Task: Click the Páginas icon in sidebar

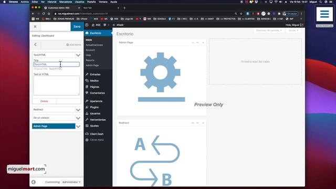Action: (87, 87)
